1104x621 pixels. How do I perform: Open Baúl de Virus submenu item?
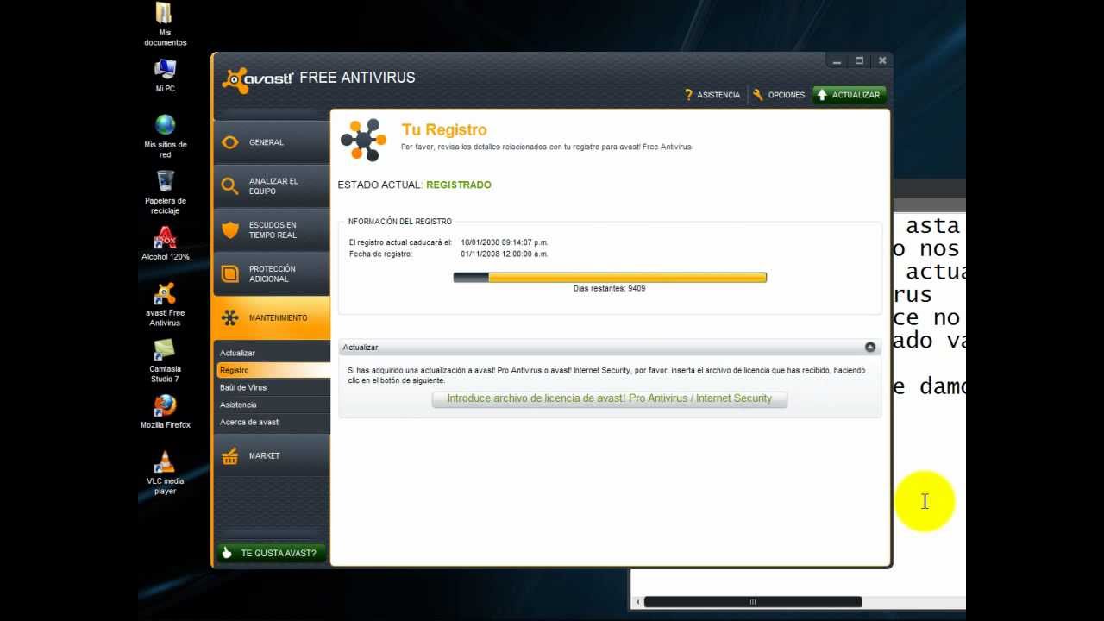pos(273,387)
